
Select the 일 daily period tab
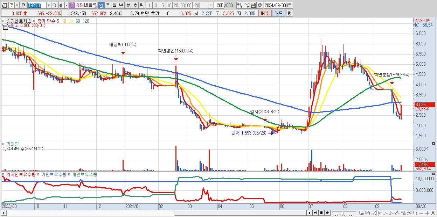101,6
